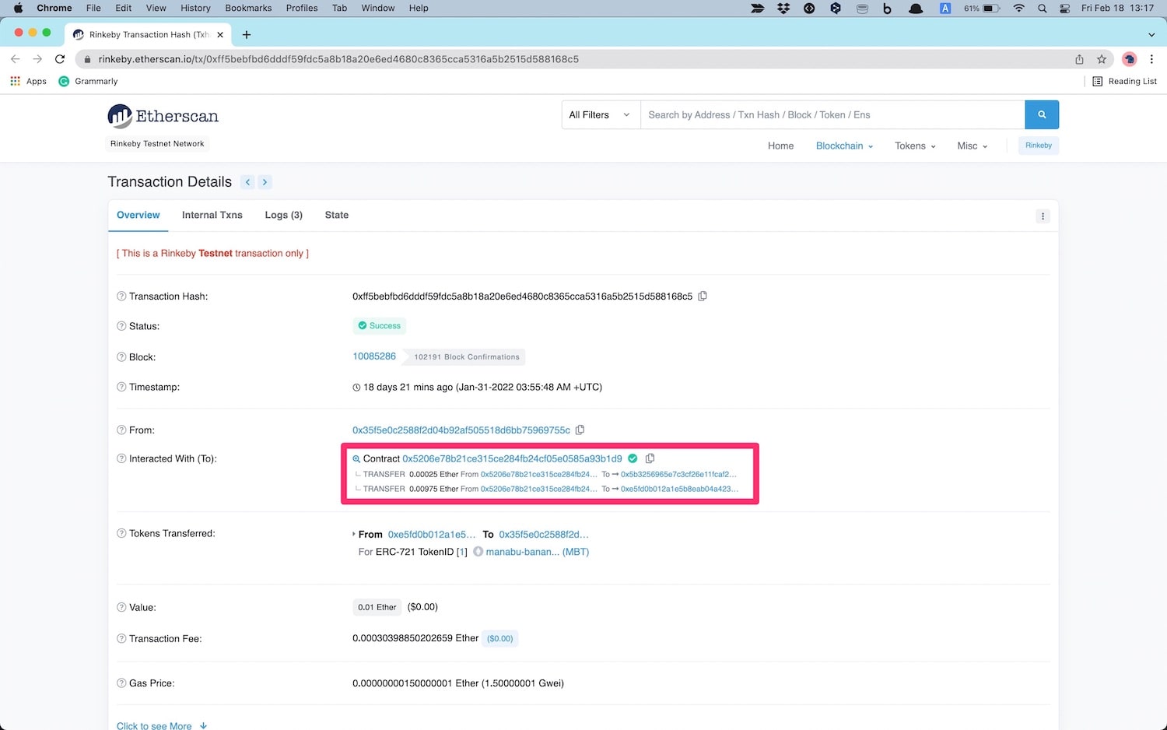Click the Wi-Fi icon in menu bar
This screenshot has width=1167, height=730.
(1018, 8)
